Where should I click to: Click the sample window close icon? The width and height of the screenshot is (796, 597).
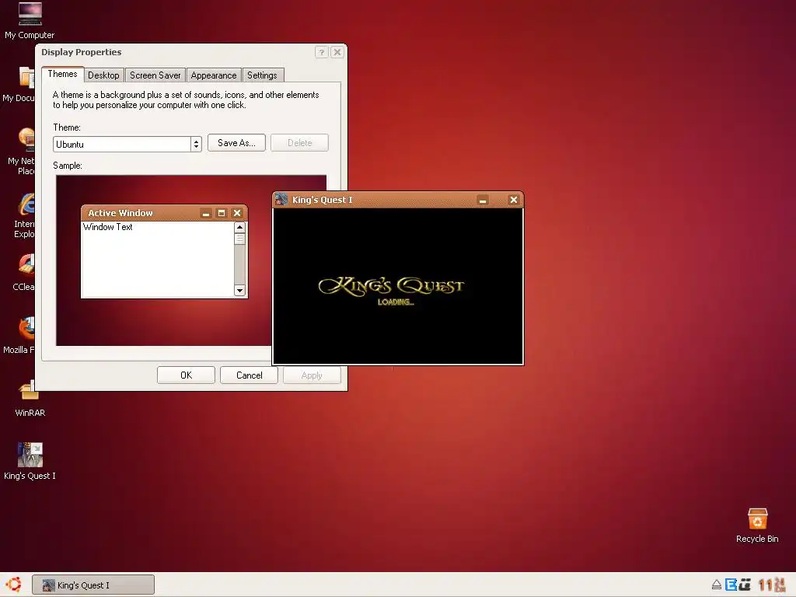pyautogui.click(x=237, y=213)
